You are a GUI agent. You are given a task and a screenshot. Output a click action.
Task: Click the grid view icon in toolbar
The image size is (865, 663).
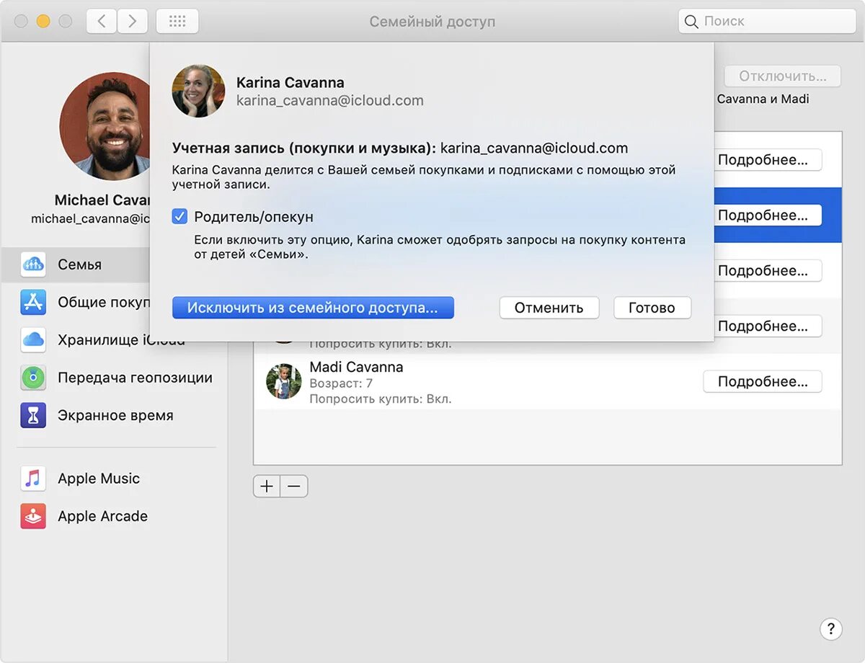pos(177,21)
